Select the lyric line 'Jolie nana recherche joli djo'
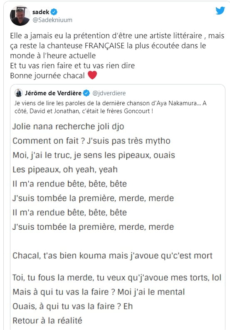 (x=68, y=127)
